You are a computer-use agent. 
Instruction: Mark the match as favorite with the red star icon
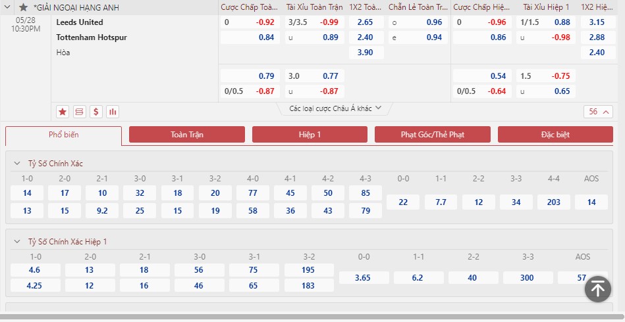point(63,112)
